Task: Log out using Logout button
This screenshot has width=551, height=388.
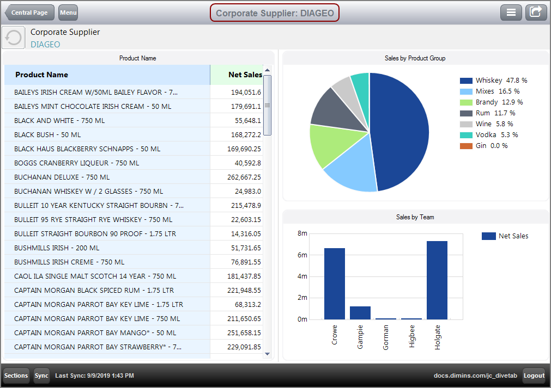Action: click(x=534, y=375)
